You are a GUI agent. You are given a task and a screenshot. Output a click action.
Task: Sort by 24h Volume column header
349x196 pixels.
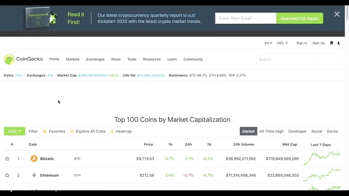244,144
